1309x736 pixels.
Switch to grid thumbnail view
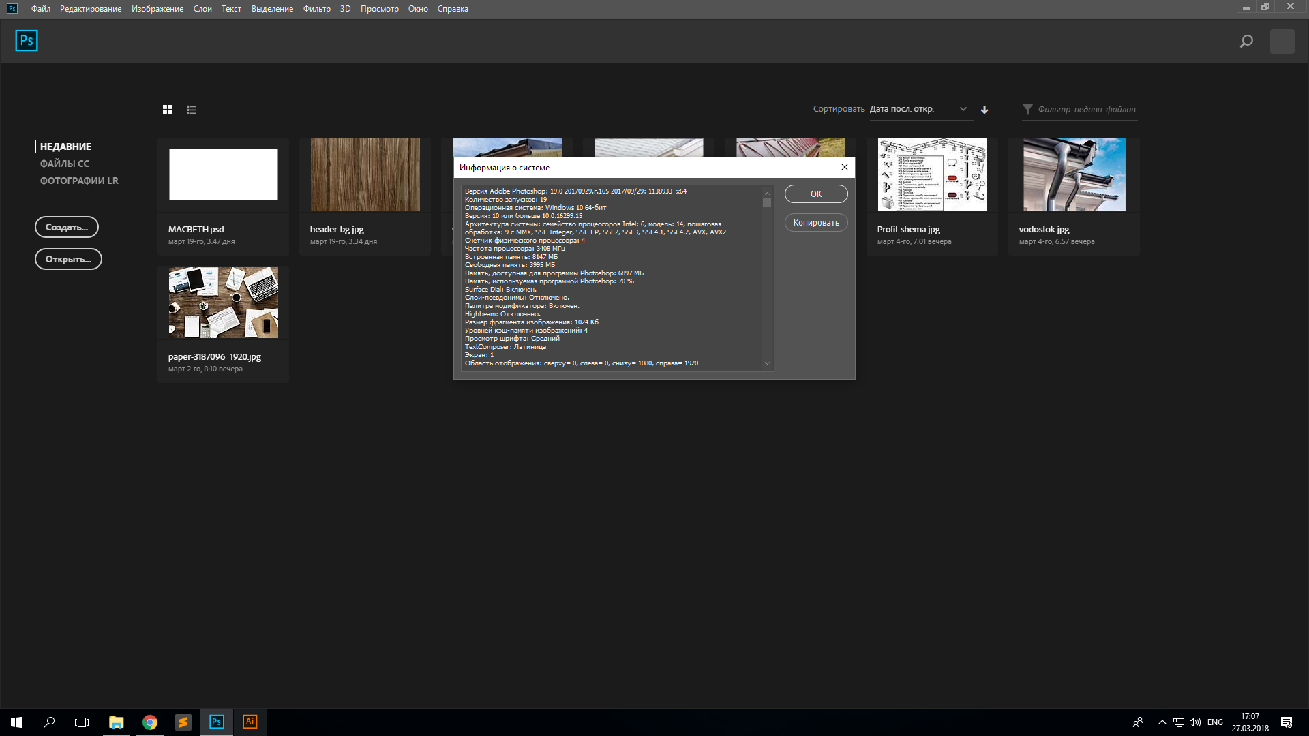point(168,110)
